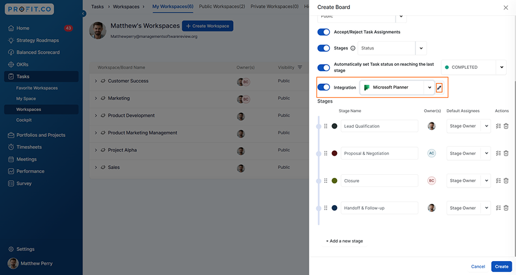Open Cockpit submenu item

click(24, 120)
